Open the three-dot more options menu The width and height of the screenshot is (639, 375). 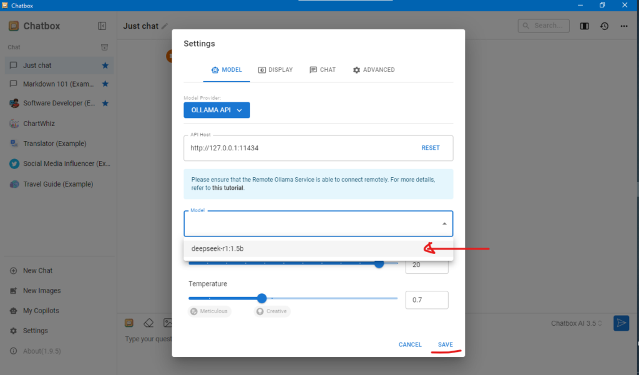[624, 26]
